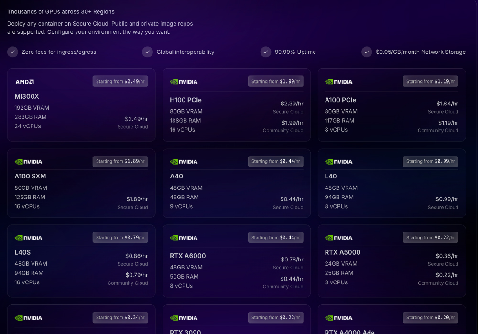Click the NVIDIA logo on A100 SXM card
478x334 pixels.
click(x=28, y=162)
